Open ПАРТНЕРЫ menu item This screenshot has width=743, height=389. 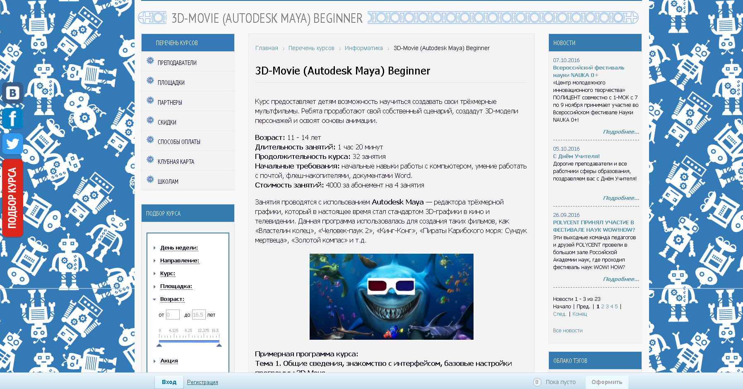(x=170, y=103)
